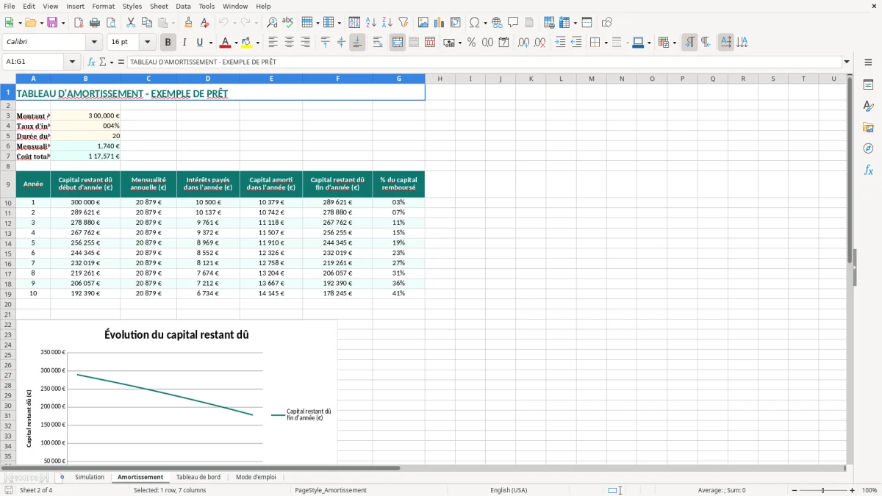Select column header G
Image resolution: width=882 pixels, height=496 pixels.
coord(398,79)
